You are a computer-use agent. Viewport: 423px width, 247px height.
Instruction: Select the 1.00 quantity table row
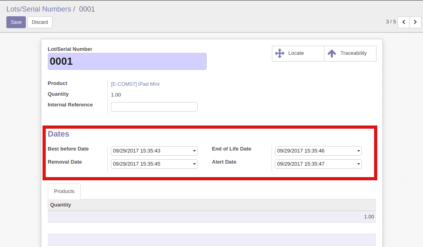(212, 216)
